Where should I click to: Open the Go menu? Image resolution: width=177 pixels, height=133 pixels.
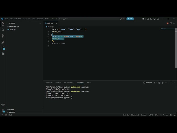[29, 19]
